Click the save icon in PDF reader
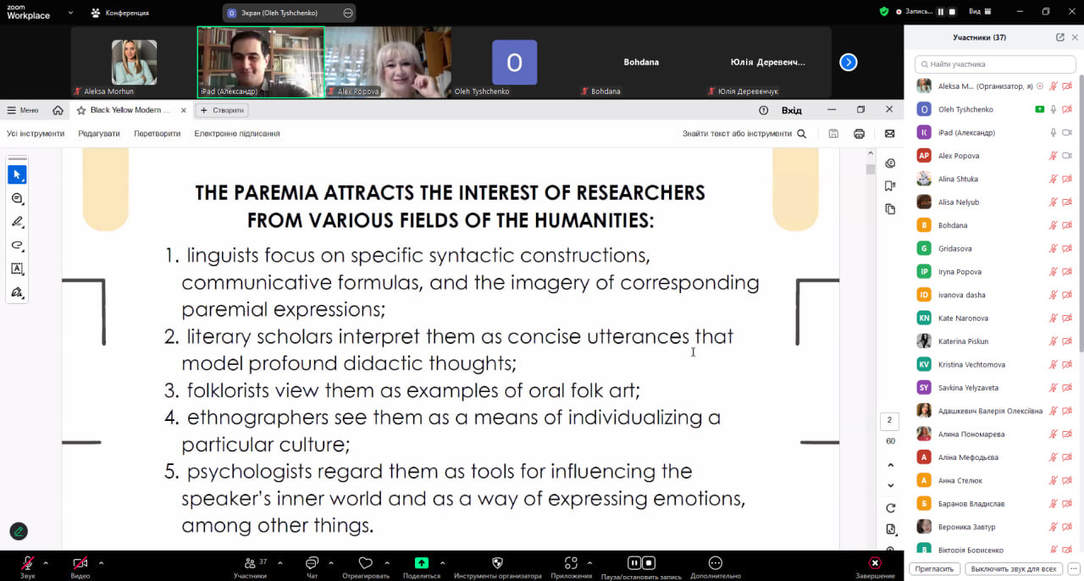The height and width of the screenshot is (581, 1084). (833, 134)
